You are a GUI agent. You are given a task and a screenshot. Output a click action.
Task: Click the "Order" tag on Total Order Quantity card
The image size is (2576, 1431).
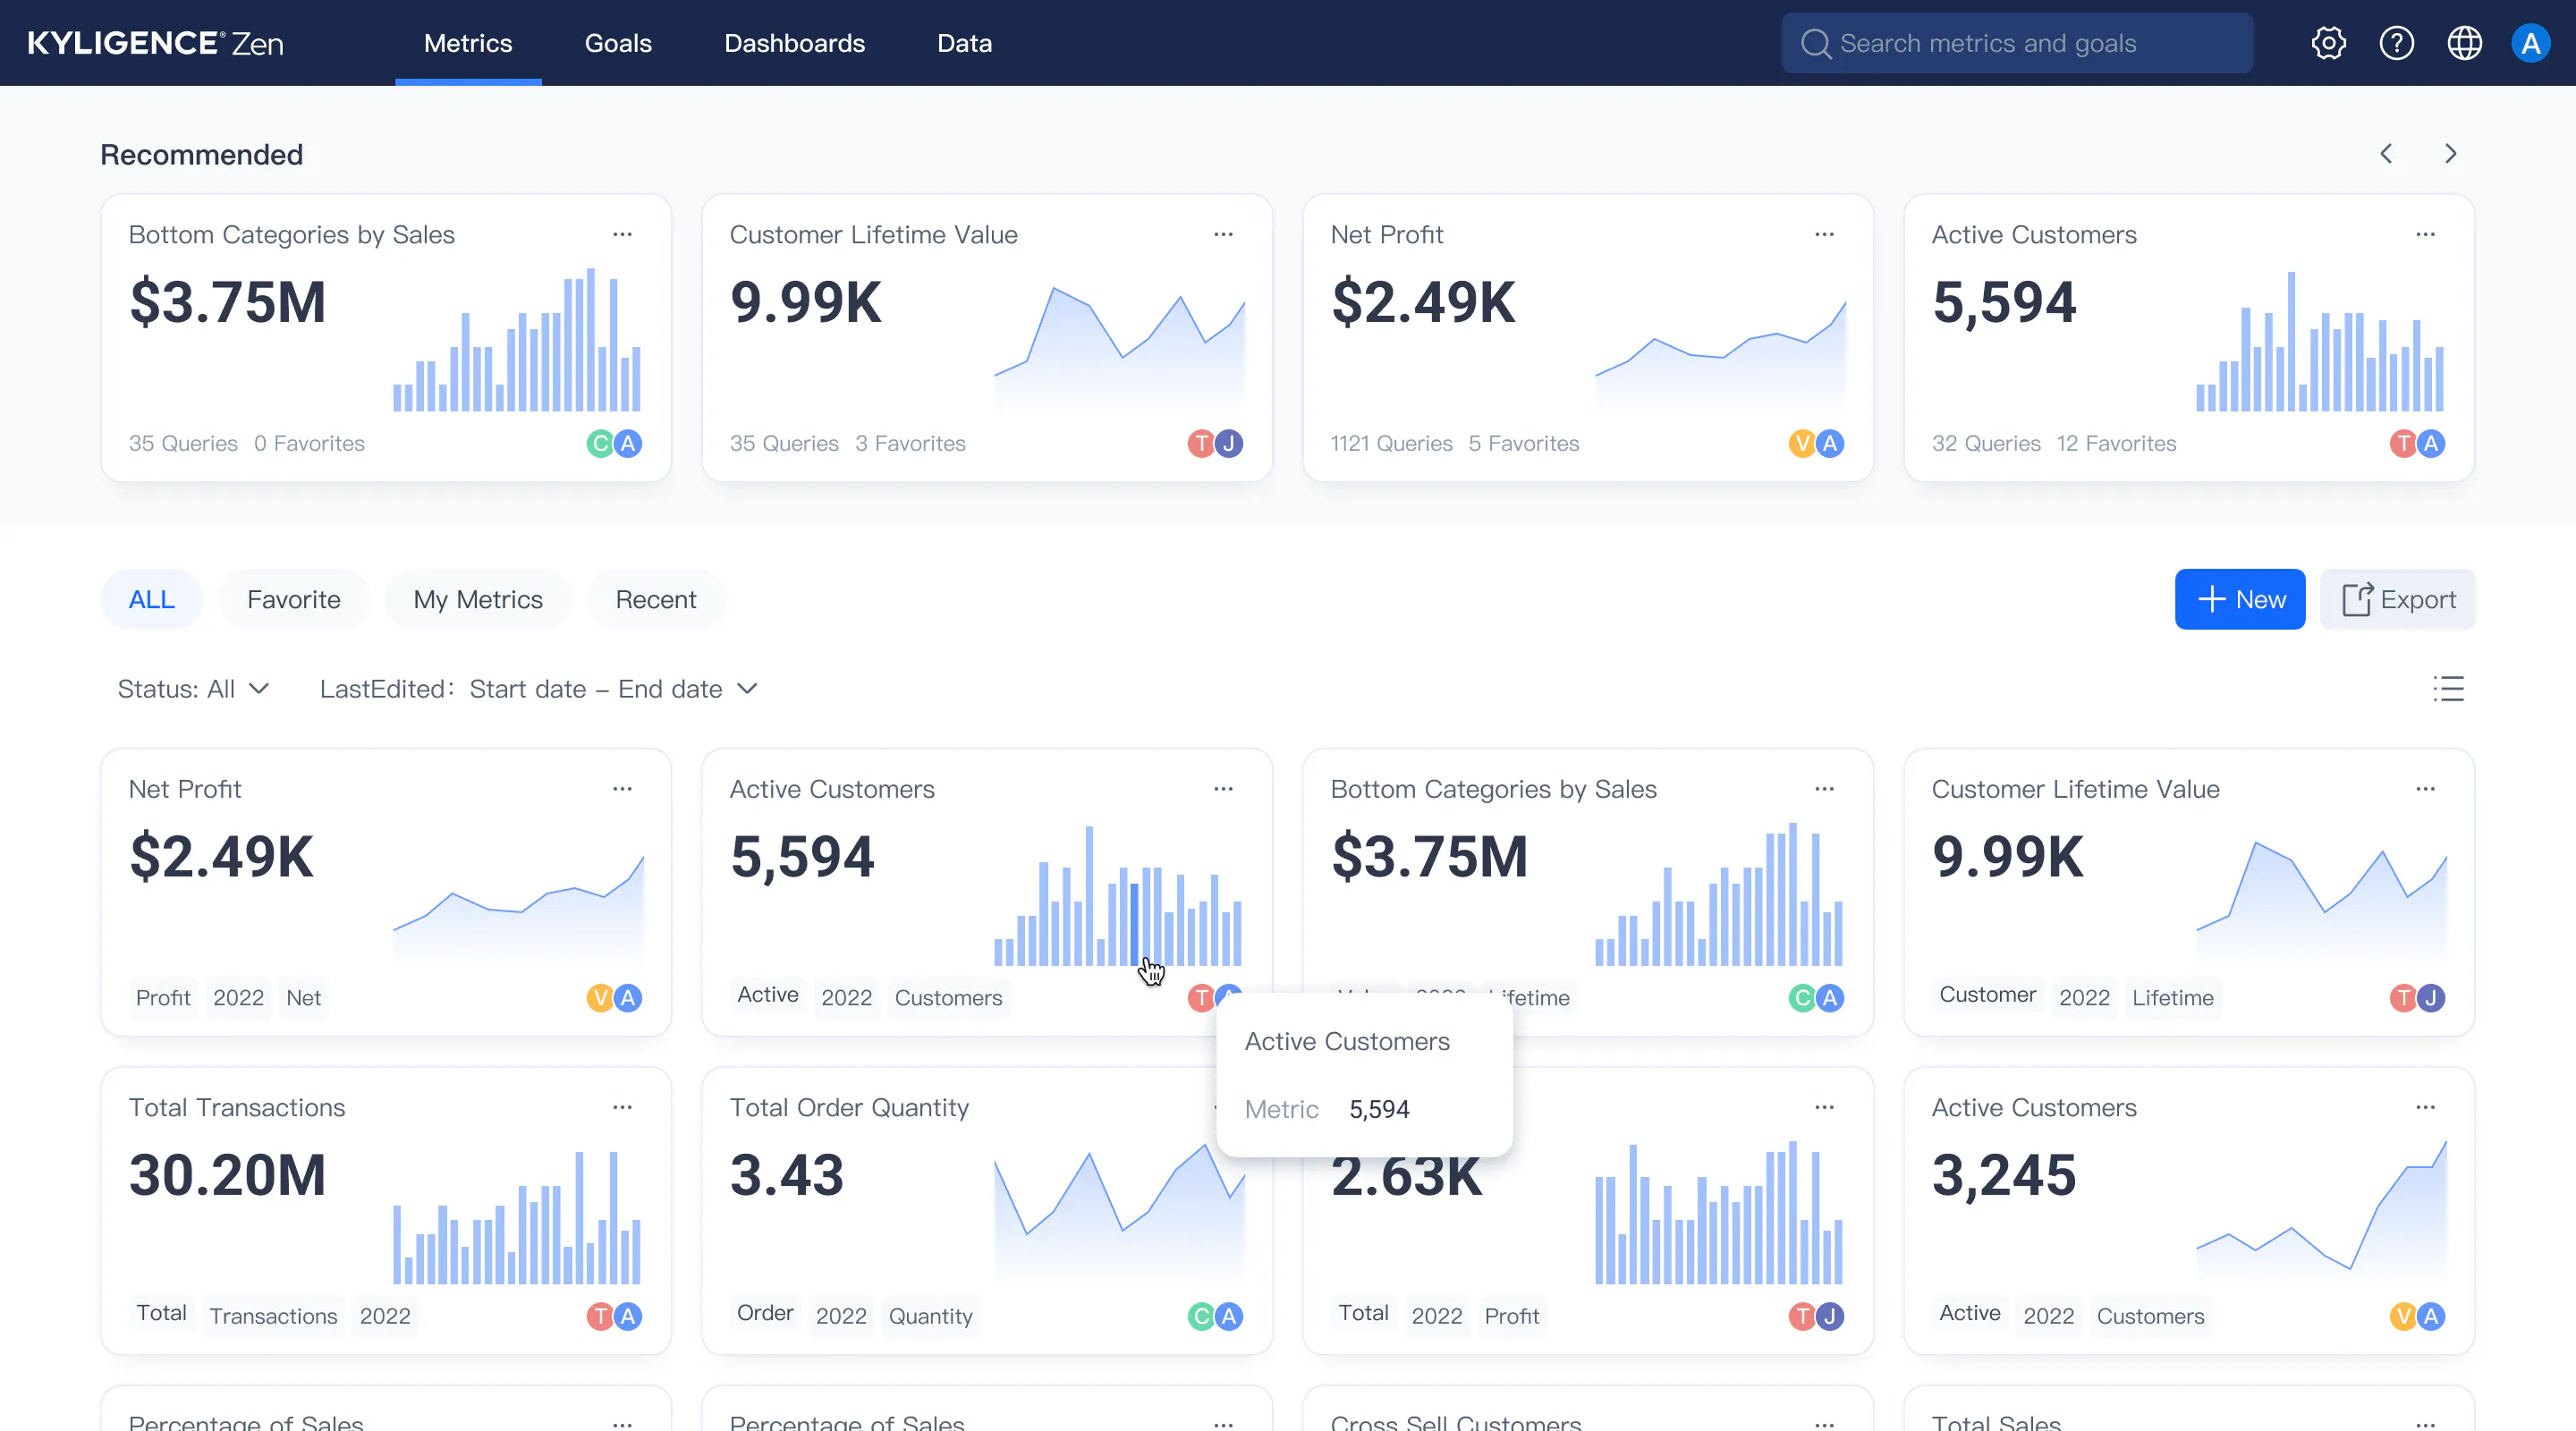click(765, 1313)
